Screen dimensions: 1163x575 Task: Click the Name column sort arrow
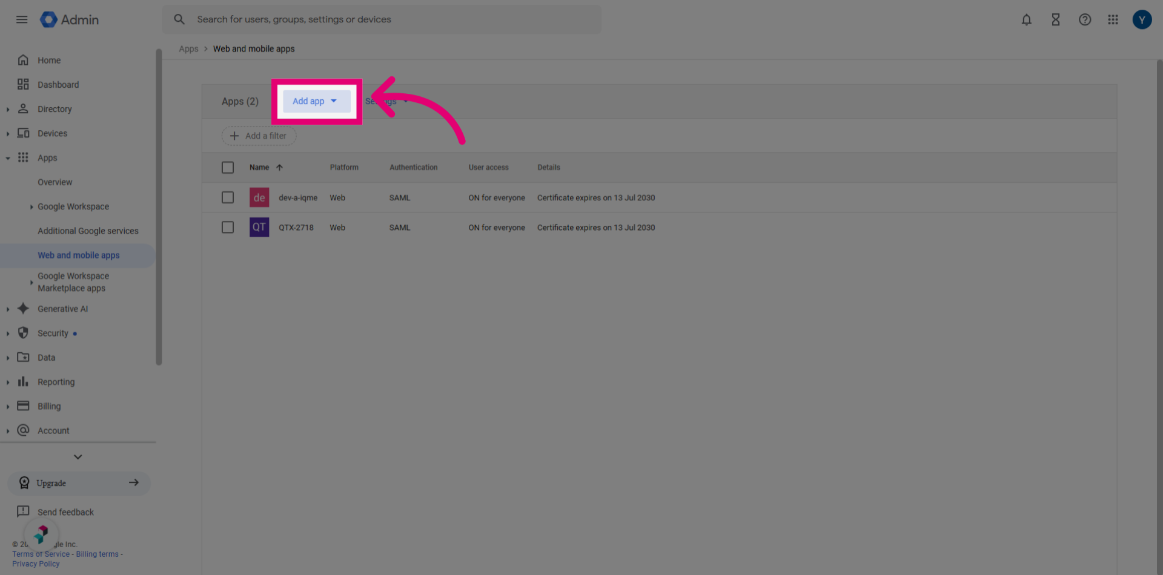(280, 168)
